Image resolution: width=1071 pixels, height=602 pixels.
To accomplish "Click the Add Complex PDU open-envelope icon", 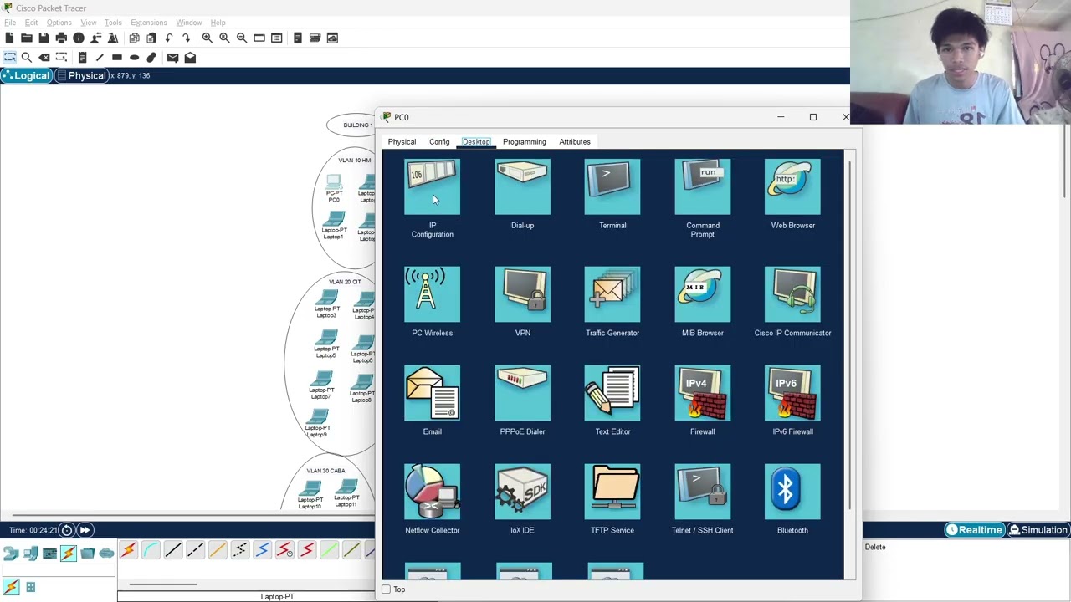I will (190, 57).
